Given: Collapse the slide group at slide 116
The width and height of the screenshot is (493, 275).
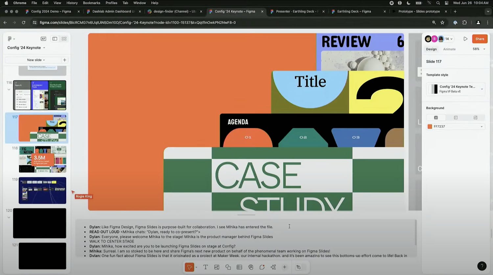Looking at the screenshot, I should tap(9, 89).
